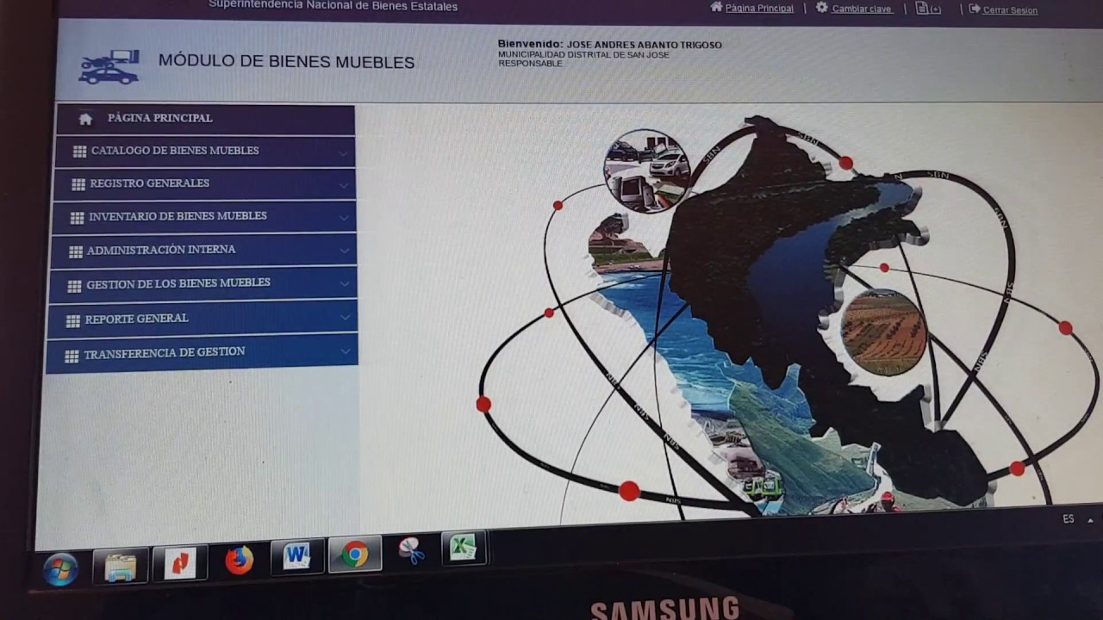Viewport: 1103px width, 620px height.
Task: Click the home icon beside Página Principal
Action: point(85,119)
